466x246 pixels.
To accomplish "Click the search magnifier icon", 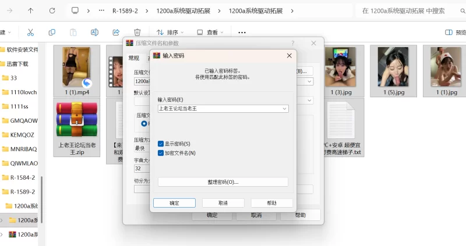I will tap(463, 11).
